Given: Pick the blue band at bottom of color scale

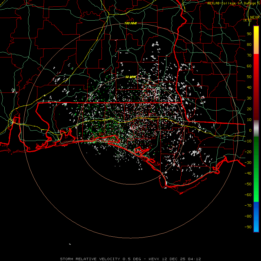Looking at the screenshot, I should coord(256,217).
